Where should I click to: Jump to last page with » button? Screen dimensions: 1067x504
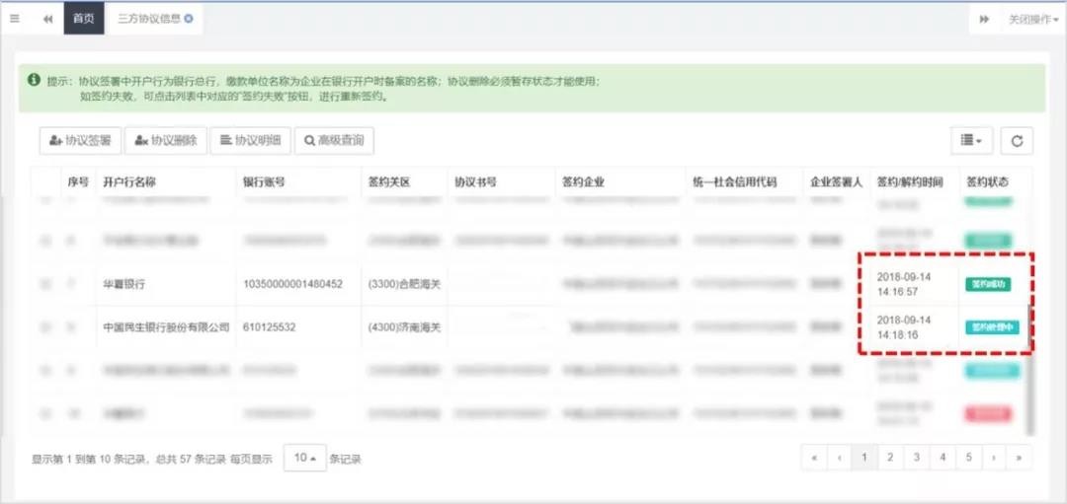pyautogui.click(x=1019, y=458)
